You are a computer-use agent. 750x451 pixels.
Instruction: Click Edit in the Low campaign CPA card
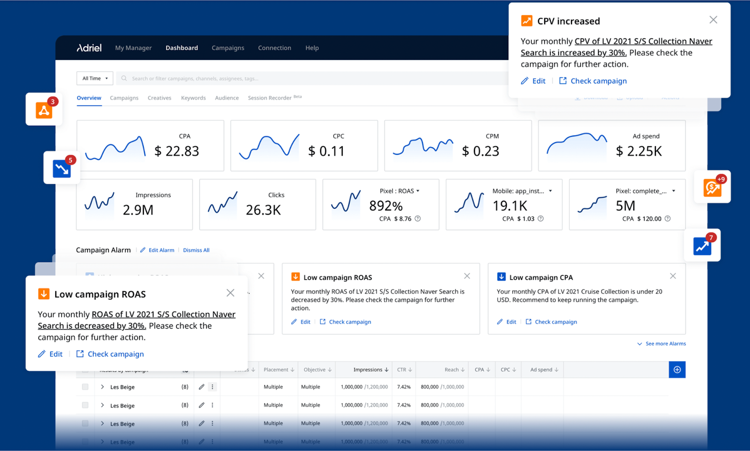507,322
